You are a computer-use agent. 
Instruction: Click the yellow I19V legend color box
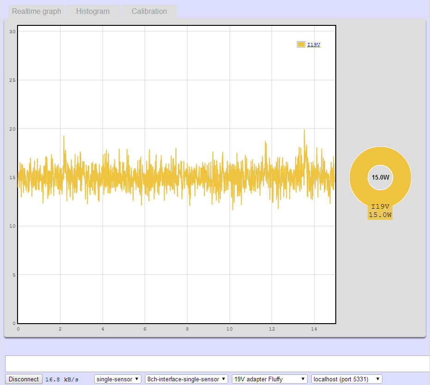(301, 44)
